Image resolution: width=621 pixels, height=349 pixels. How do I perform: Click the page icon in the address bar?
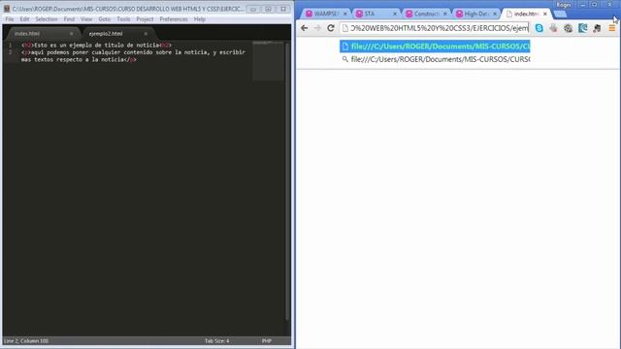click(x=345, y=28)
